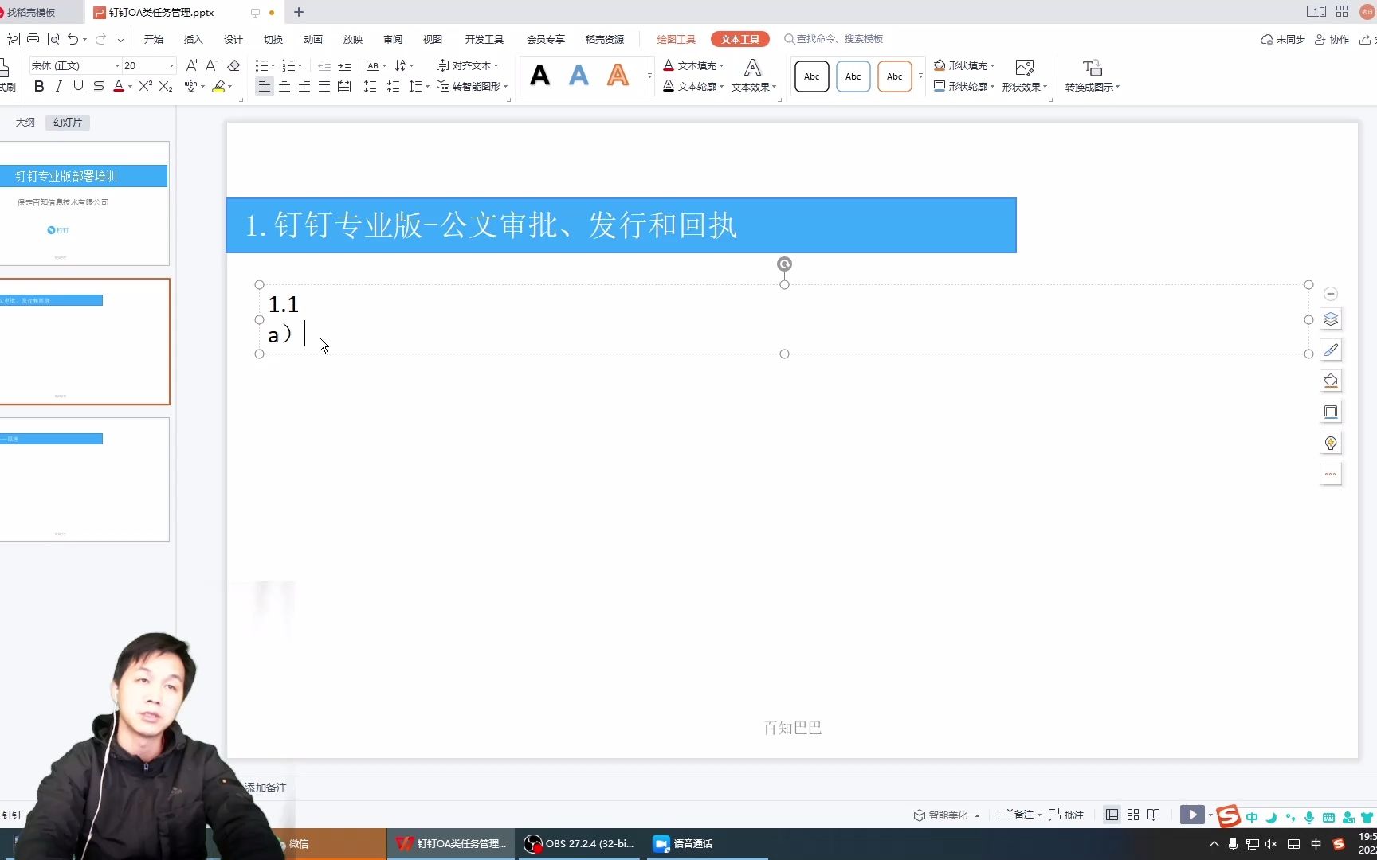The height and width of the screenshot is (860, 1377).
Task: Open the 审阅 ribbon tab
Action: coord(393,39)
